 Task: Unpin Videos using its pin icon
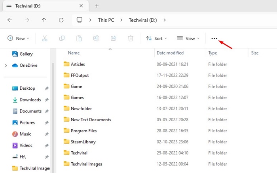[47, 146]
